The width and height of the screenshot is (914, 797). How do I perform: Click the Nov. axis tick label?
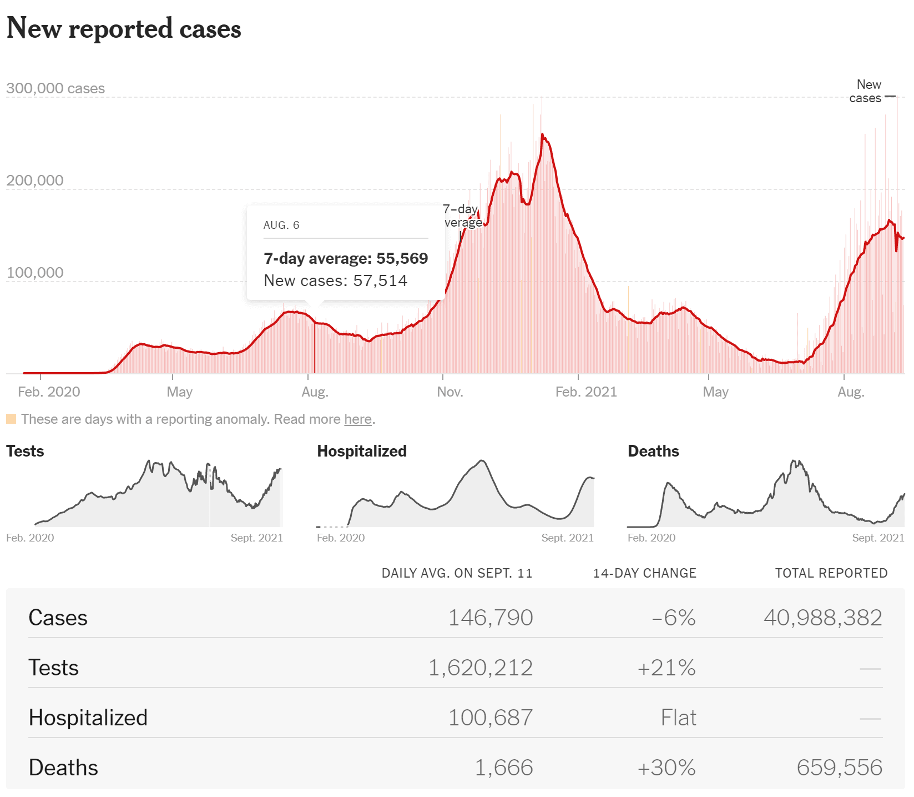[450, 392]
